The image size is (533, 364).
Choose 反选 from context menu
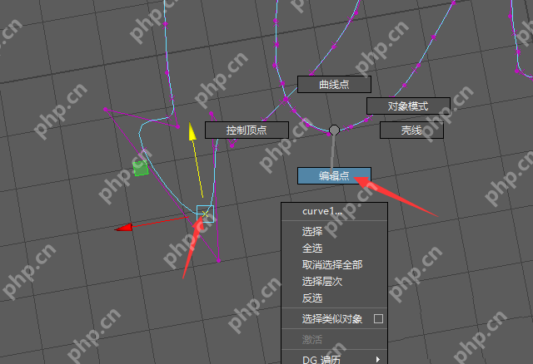(x=335, y=298)
